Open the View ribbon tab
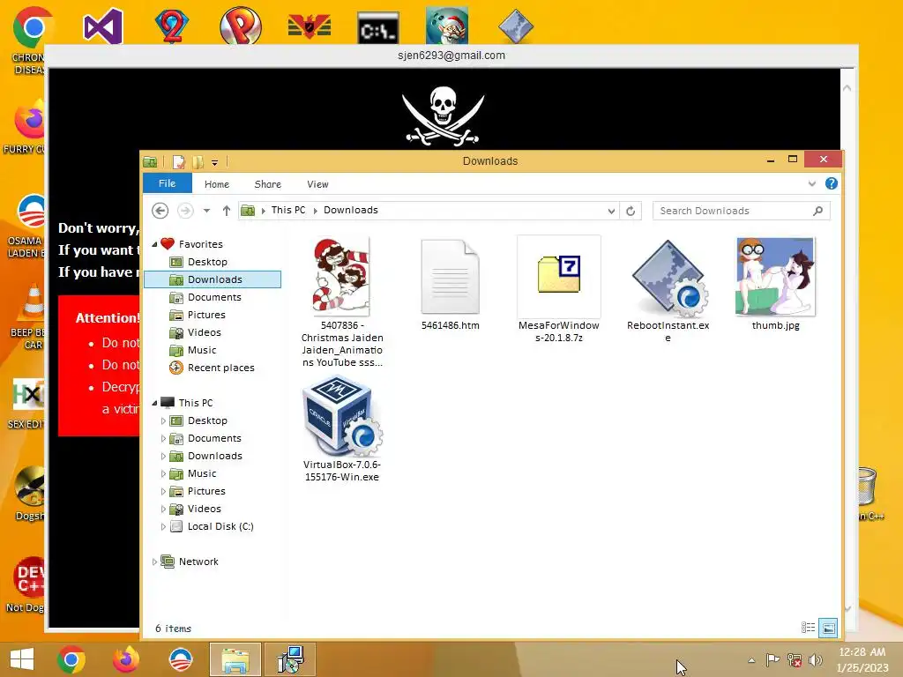Screen dimensions: 903x677 [x=317, y=184]
